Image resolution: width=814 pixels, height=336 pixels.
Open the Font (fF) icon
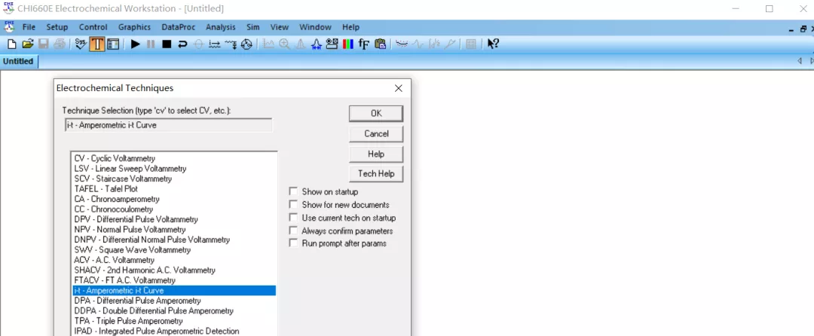[x=363, y=44]
